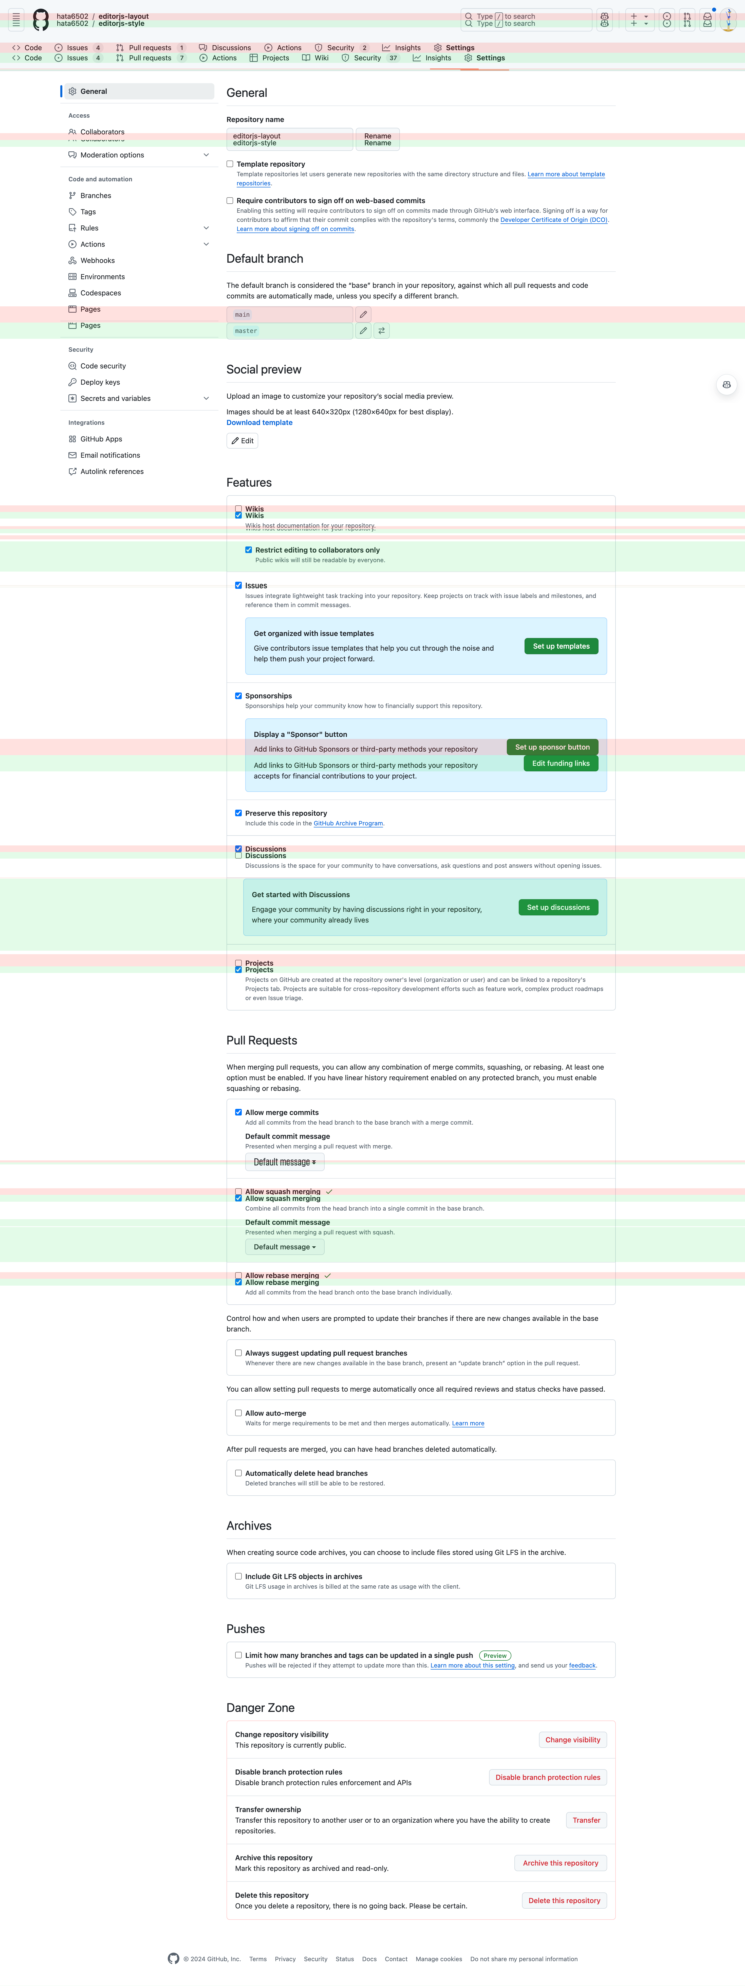Image resolution: width=745 pixels, height=1986 pixels.
Task: Click the switch default branch arrows icon
Action: 381,331
